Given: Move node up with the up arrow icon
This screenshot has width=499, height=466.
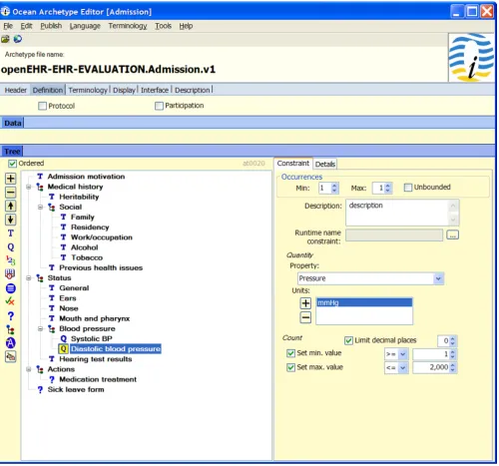Looking at the screenshot, I should 11,206.
